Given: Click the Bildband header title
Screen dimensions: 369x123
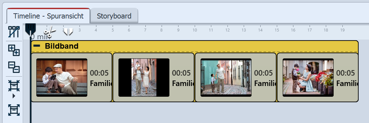Looking at the screenshot, I should coord(62,46).
